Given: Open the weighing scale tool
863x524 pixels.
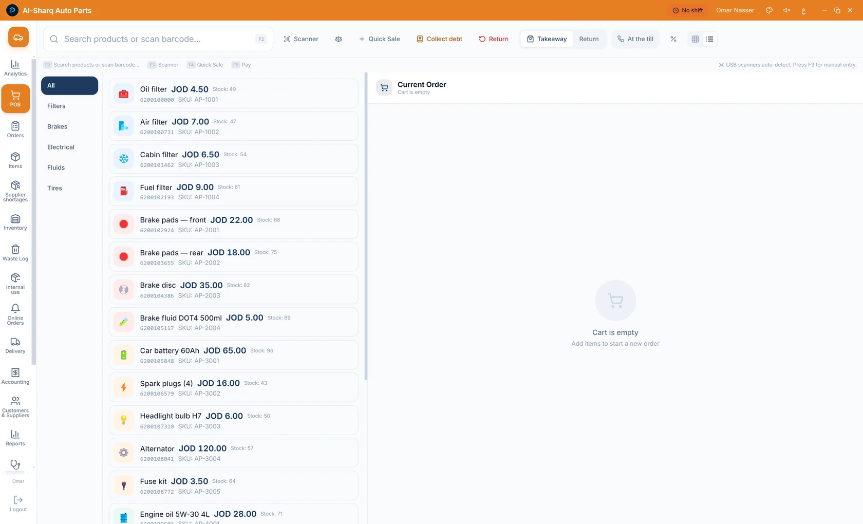Looking at the screenshot, I should pos(339,39).
